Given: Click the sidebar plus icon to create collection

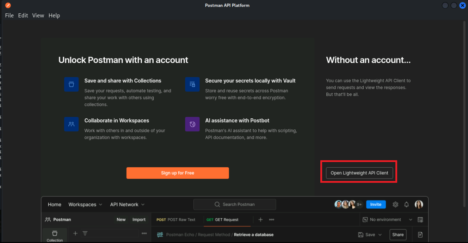Looking at the screenshot, I should pyautogui.click(x=75, y=233).
